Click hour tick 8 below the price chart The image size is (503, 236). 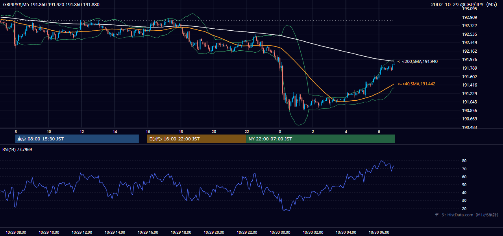(x=16, y=131)
